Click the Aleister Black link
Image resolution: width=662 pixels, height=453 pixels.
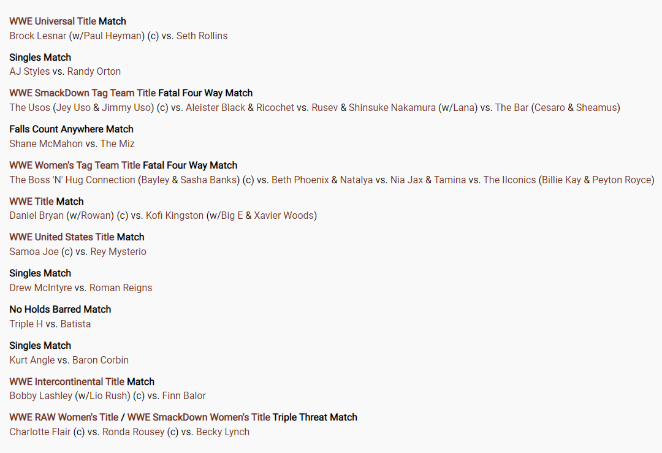pyautogui.click(x=215, y=108)
